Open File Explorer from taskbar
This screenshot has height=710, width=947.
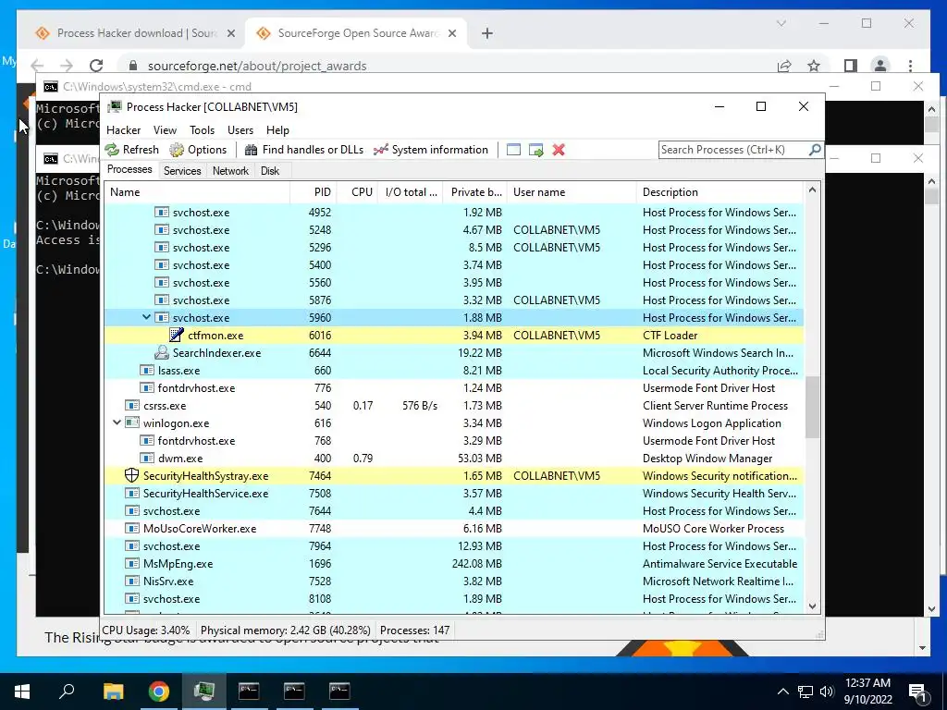(x=113, y=692)
